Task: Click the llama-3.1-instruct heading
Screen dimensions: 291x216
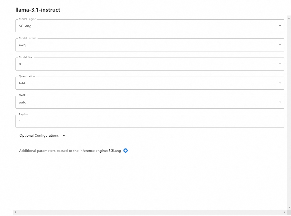Action: 38,10
